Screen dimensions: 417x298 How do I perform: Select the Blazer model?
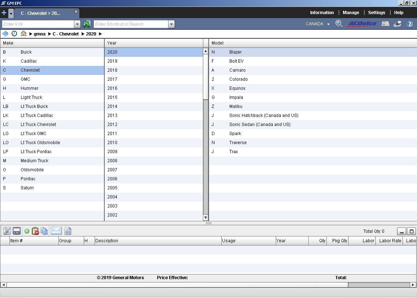[313, 52]
